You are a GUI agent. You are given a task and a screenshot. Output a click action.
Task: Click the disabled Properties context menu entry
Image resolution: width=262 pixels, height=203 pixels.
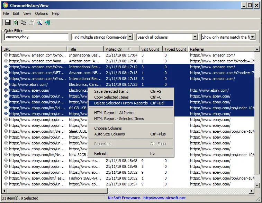(131, 144)
